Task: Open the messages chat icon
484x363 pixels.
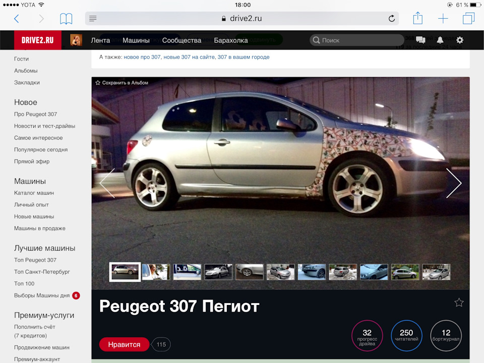Action: tap(420, 40)
